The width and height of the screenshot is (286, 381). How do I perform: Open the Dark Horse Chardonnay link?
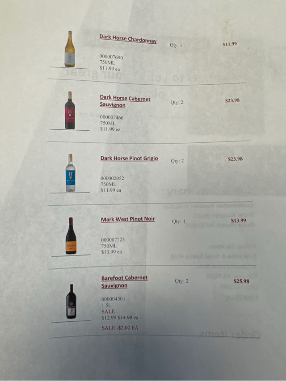click(128, 39)
